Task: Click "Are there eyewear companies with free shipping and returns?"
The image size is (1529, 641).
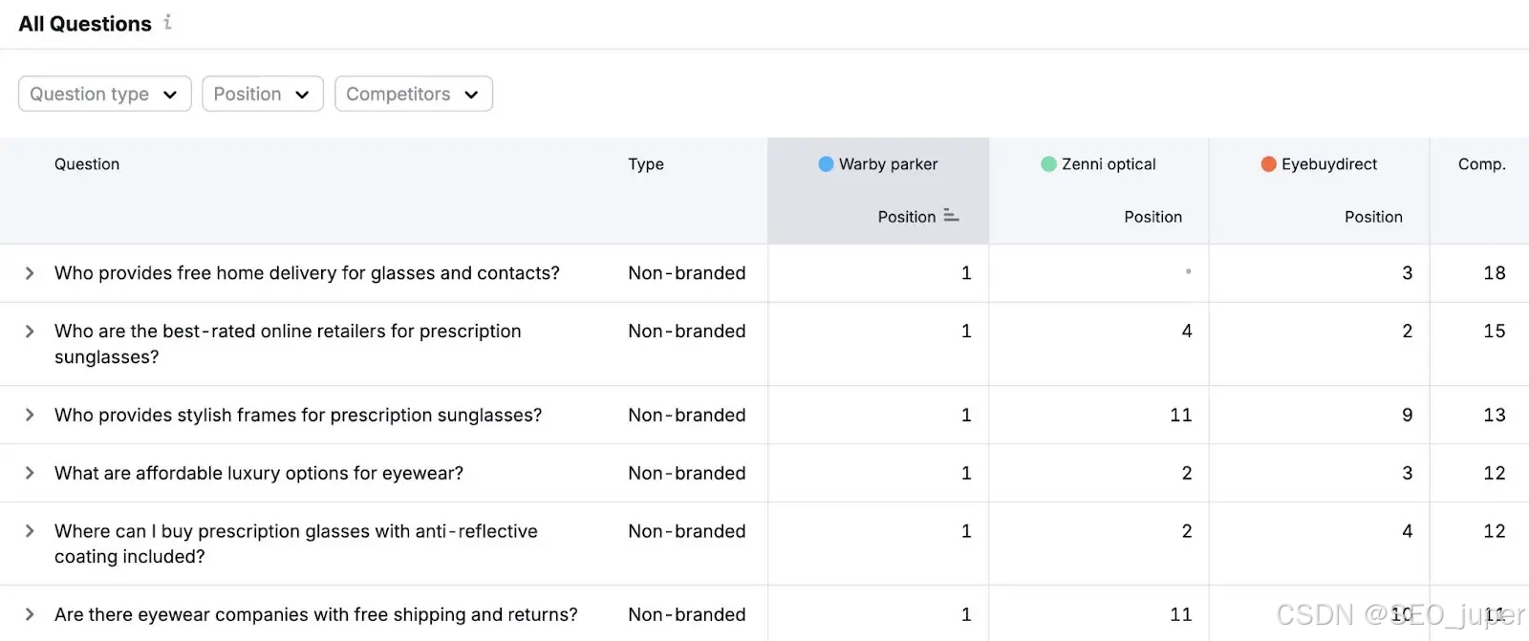Action: tap(316, 614)
